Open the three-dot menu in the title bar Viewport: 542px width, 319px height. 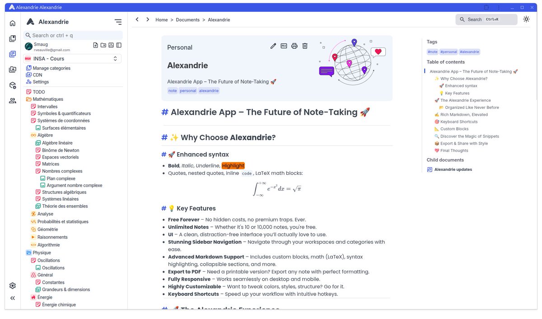click(499, 7)
